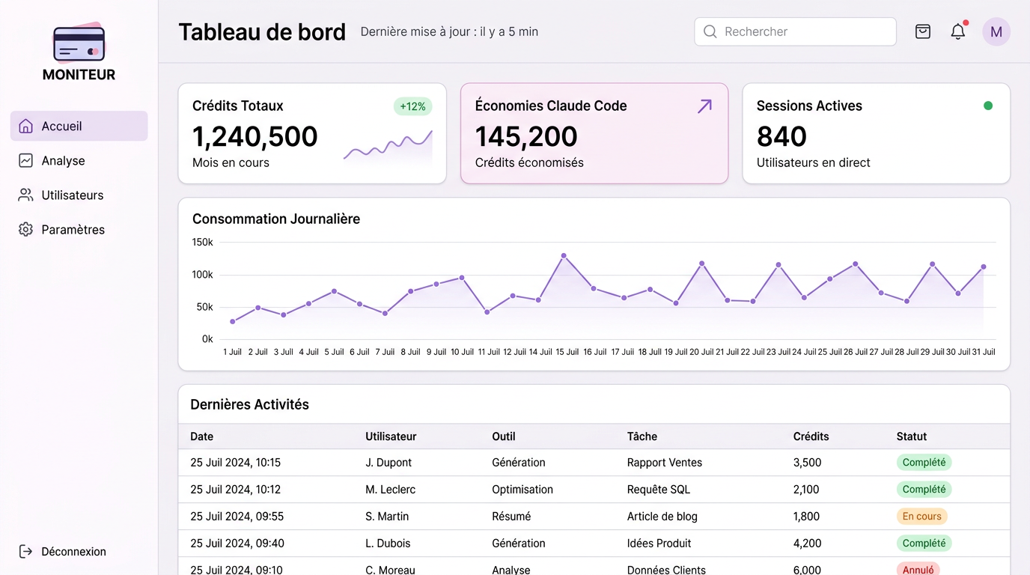Screen dimensions: 1030x575
Task: Click the magnifier icon in search box
Action: tap(710, 31)
